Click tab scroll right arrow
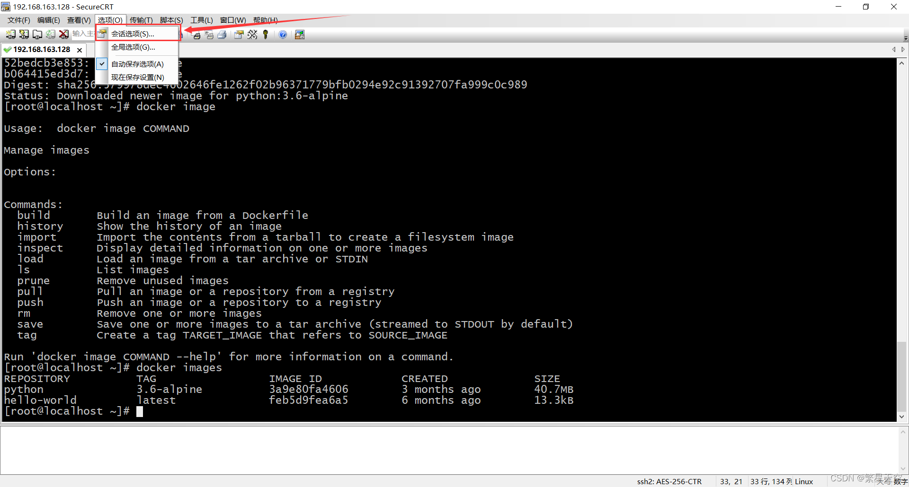This screenshot has height=487, width=909. (903, 50)
